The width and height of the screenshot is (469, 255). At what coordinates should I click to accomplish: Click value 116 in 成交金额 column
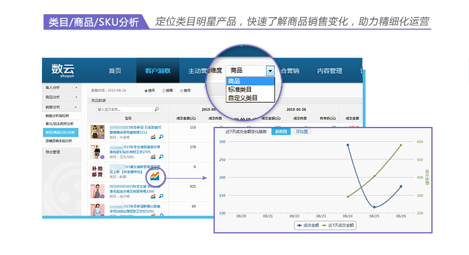tap(193, 127)
